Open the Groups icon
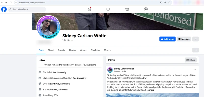 [x=146, y=9]
